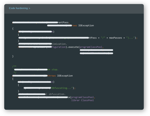Click the 'librar ClassPool' text

82,100
